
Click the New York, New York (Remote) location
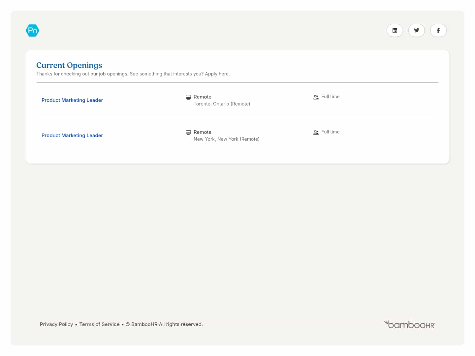[x=226, y=139]
